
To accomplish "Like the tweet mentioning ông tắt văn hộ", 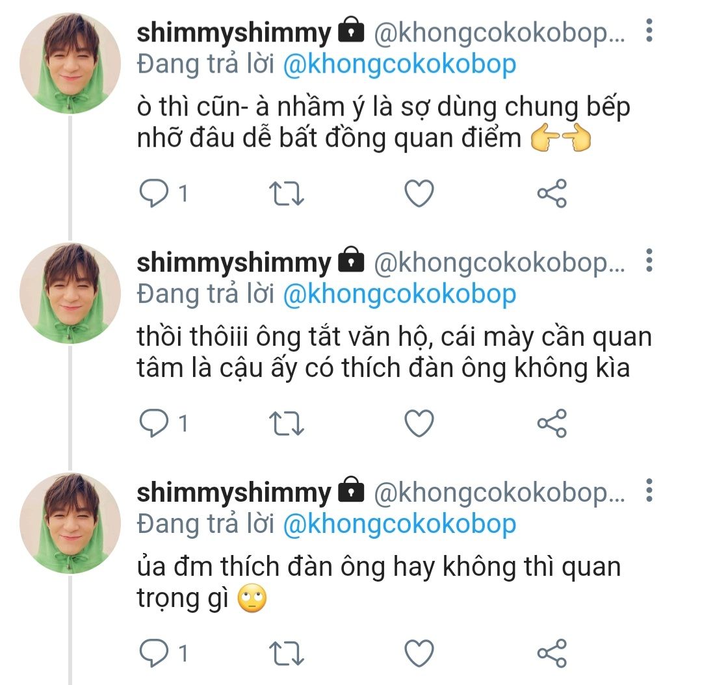I will (x=419, y=424).
